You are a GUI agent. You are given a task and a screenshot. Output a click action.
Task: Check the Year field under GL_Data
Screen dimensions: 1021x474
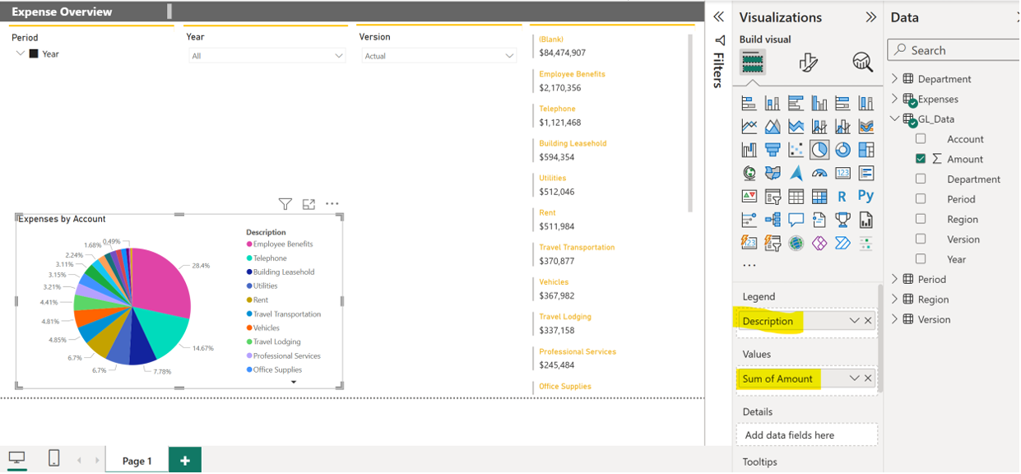pos(921,259)
